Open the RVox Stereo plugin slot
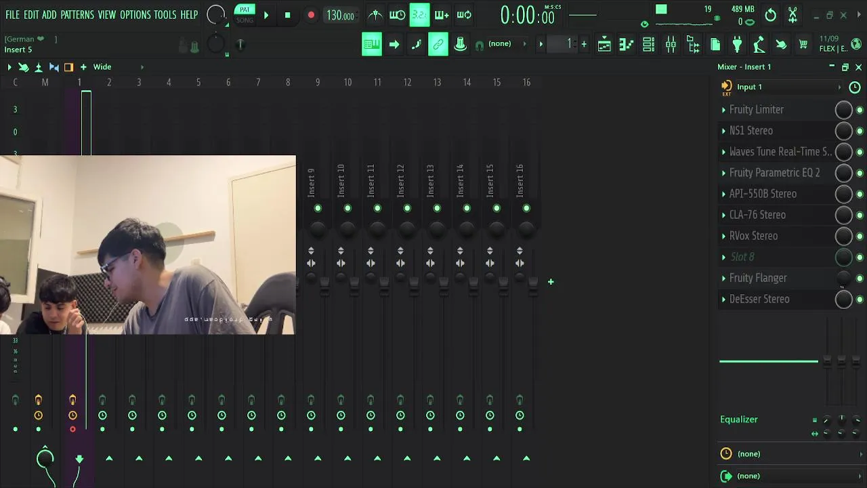Viewport: 867px width, 488px height. (753, 236)
